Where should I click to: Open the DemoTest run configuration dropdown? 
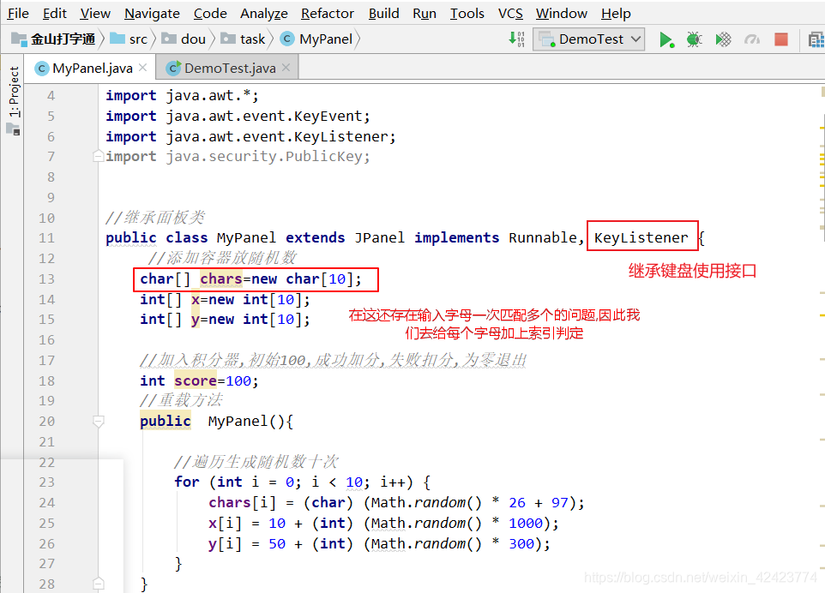coord(589,39)
